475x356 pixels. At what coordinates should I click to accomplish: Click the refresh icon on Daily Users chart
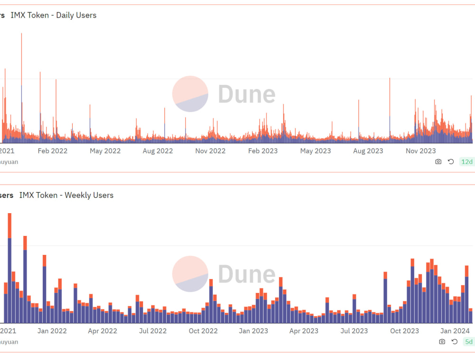click(451, 162)
